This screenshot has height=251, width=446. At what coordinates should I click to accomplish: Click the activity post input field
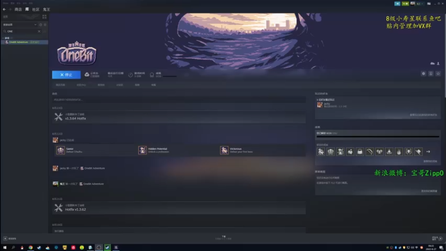(x=179, y=100)
